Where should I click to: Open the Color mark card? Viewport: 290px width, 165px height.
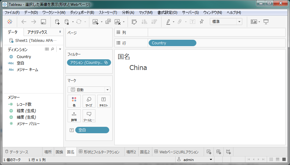click(74, 101)
